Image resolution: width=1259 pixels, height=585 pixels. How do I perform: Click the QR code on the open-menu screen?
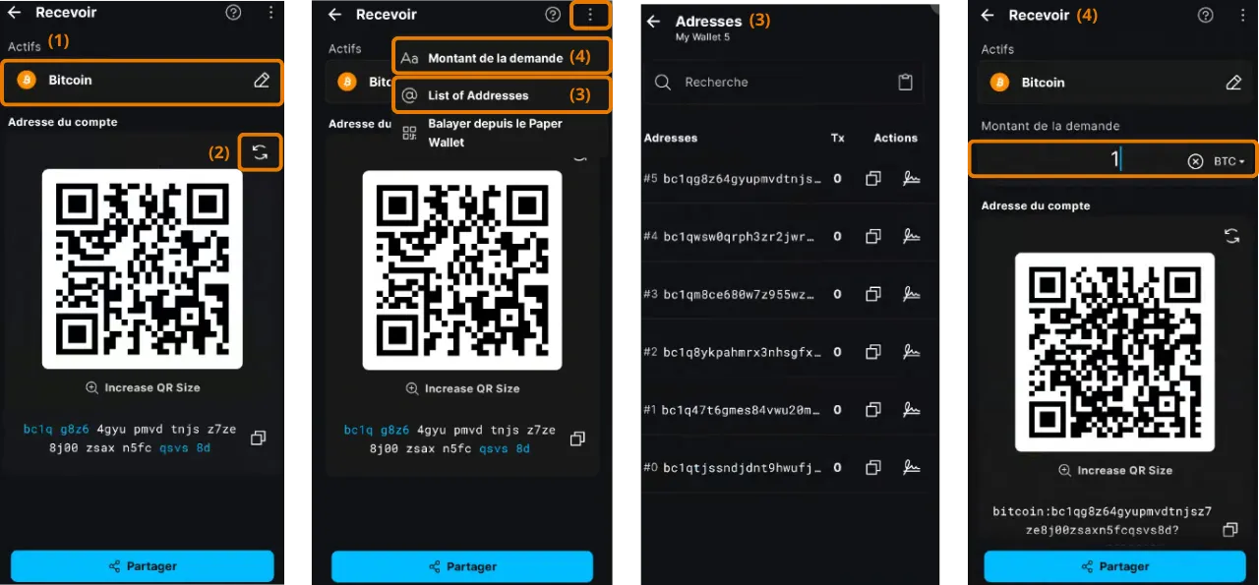[462, 270]
